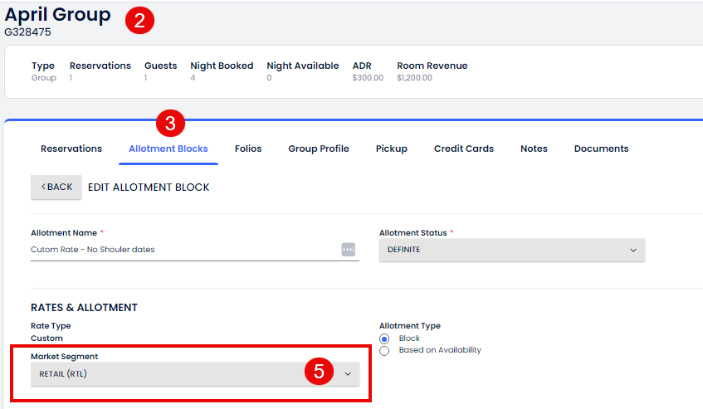
Task: Expand the Market Segment dropdown showing RETAIL (RTL)
Action: click(195, 374)
